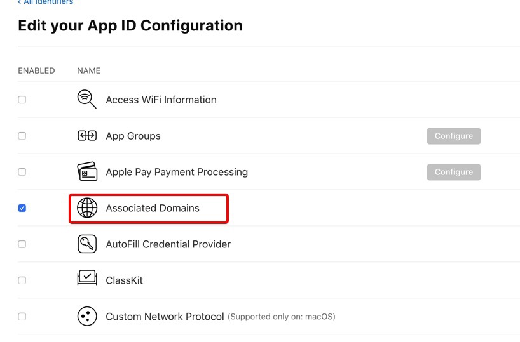Enable the Access WiFi Information checkbox
The width and height of the screenshot is (520, 342).
pos(22,100)
